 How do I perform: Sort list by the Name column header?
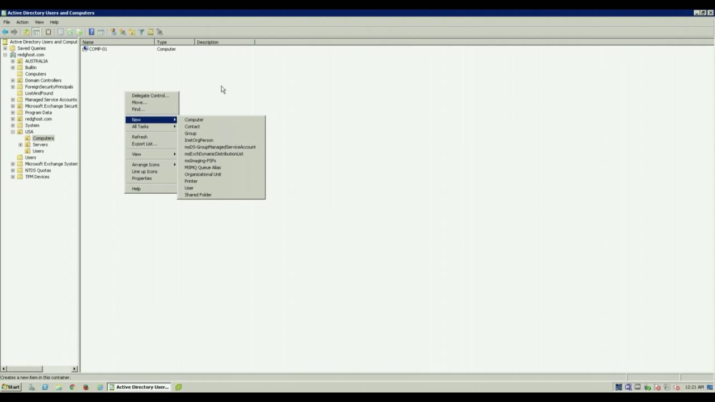118,42
